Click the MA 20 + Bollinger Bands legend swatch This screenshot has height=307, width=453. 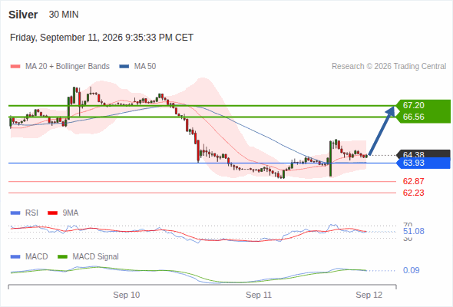tap(15, 67)
